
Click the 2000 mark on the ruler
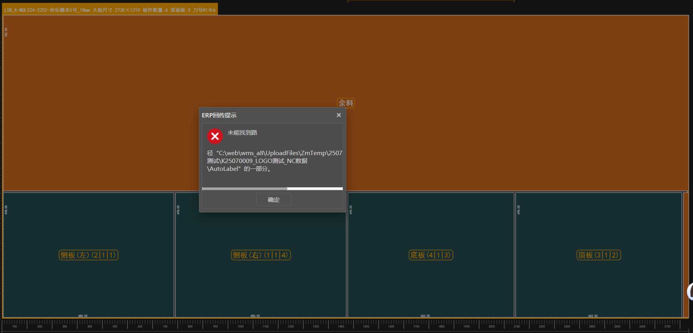pos(491,326)
